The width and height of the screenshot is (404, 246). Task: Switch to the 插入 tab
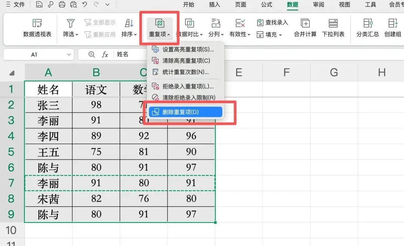(x=215, y=4)
